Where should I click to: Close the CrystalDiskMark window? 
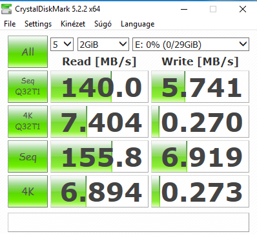coord(243,9)
